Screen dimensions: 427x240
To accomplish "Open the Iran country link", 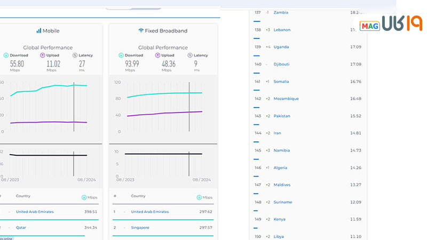I will 277,133.
